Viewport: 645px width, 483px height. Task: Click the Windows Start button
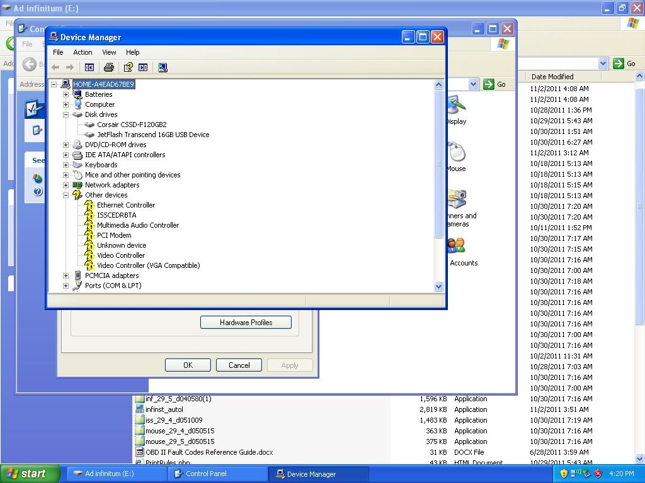pos(30,474)
